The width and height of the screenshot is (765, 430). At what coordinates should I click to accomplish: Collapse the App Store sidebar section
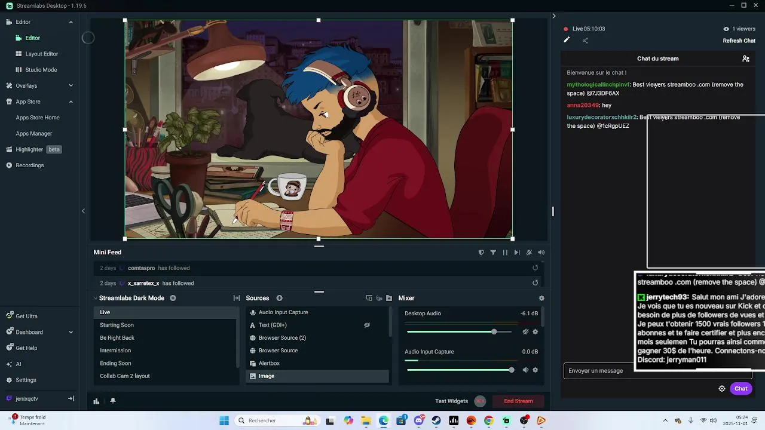[x=71, y=102]
